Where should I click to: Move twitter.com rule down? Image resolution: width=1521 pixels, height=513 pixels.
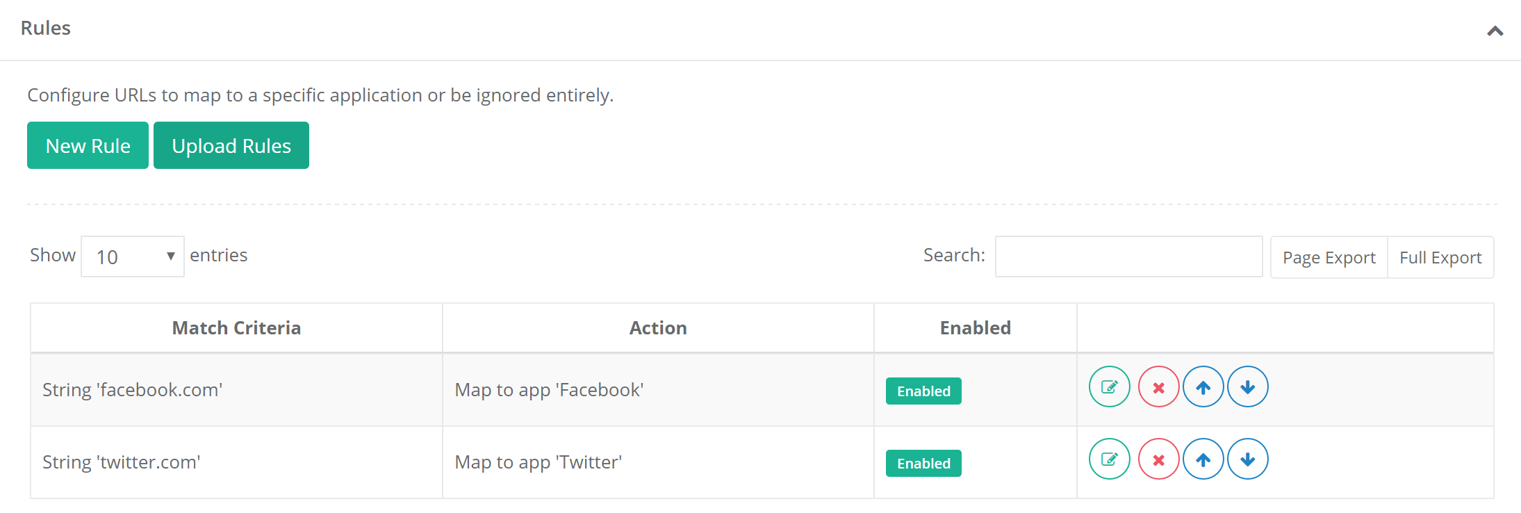click(1247, 459)
